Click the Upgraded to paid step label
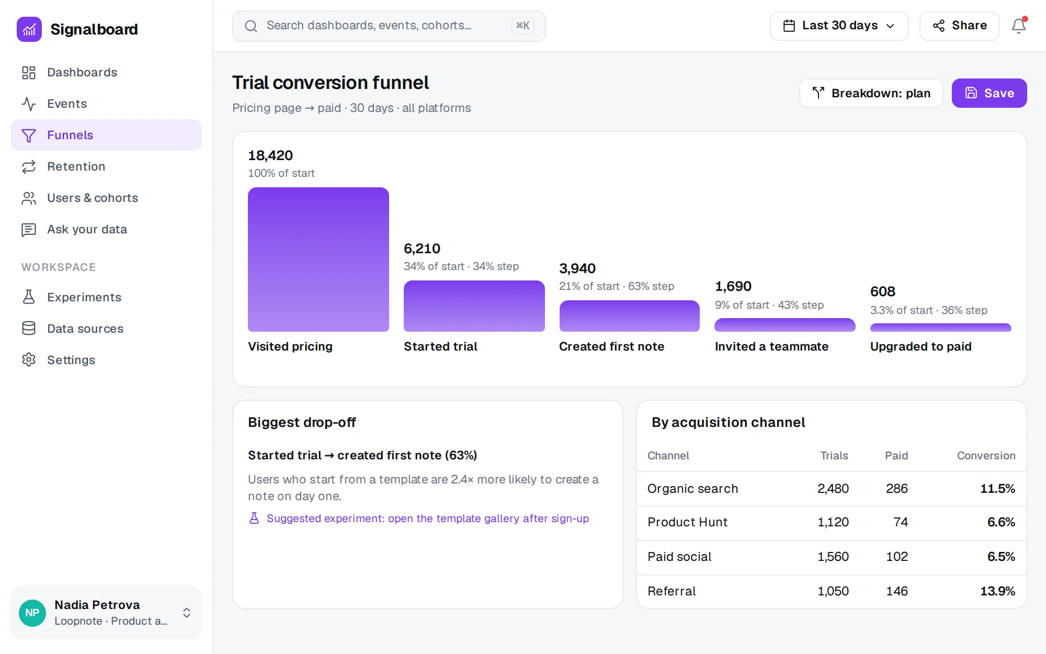The height and width of the screenshot is (654, 1046). pos(920,346)
